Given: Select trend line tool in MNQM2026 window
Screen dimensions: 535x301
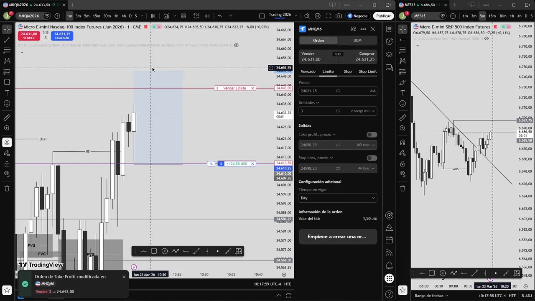Looking at the screenshot, I should [7, 40].
